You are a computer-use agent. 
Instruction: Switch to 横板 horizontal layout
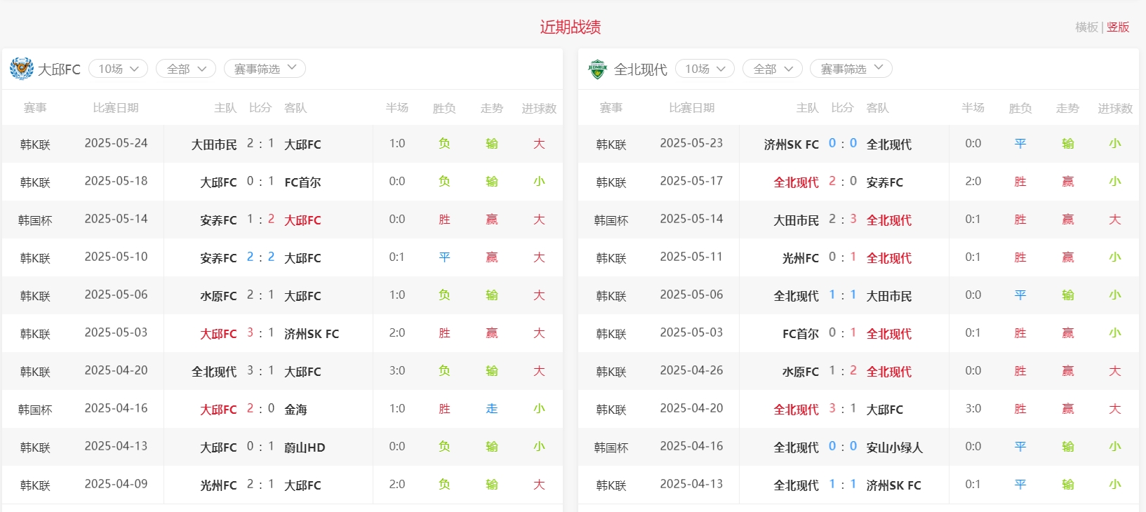coord(1086,27)
